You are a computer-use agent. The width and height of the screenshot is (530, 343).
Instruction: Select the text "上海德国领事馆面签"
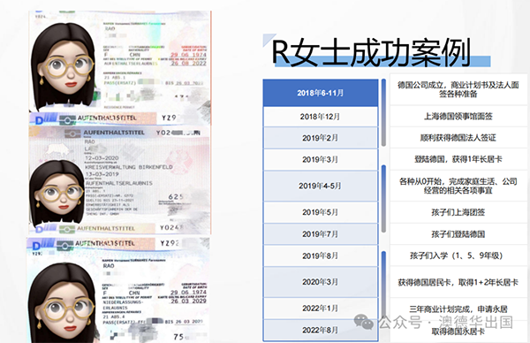coord(458,117)
